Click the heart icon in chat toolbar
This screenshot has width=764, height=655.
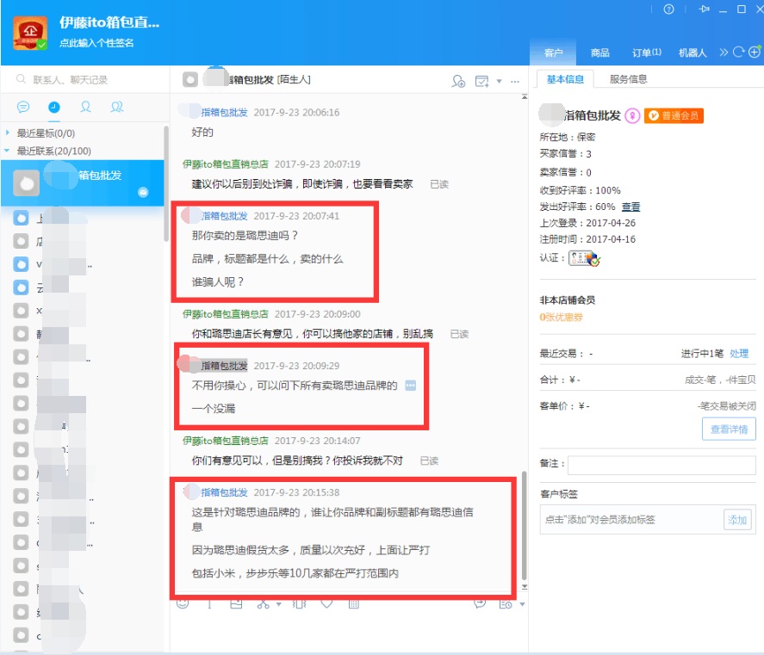point(327,604)
